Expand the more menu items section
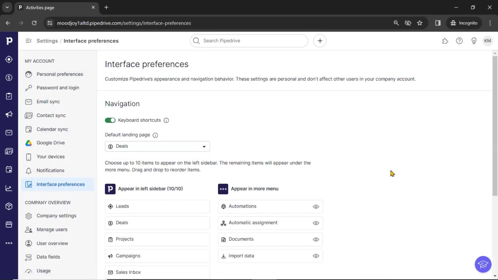498x280 pixels. (x=9, y=243)
